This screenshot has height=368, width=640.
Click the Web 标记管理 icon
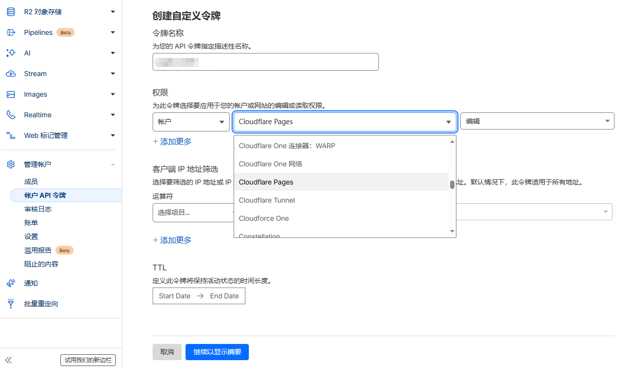[x=11, y=135]
